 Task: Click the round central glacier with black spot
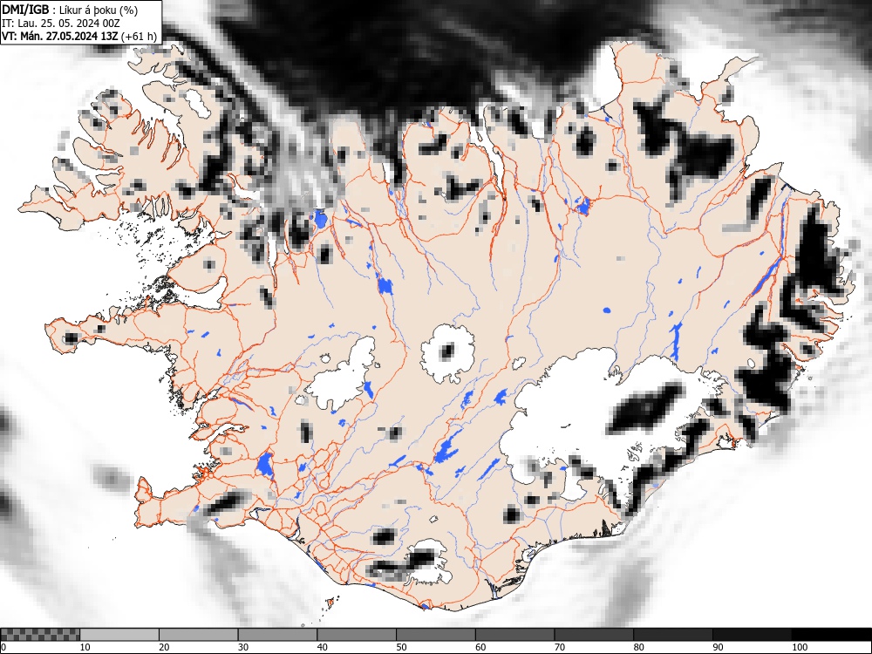[x=447, y=354]
